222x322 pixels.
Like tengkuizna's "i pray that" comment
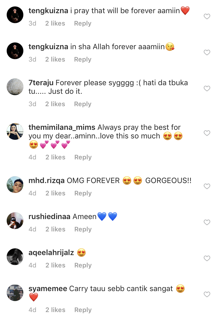click(207, 17)
